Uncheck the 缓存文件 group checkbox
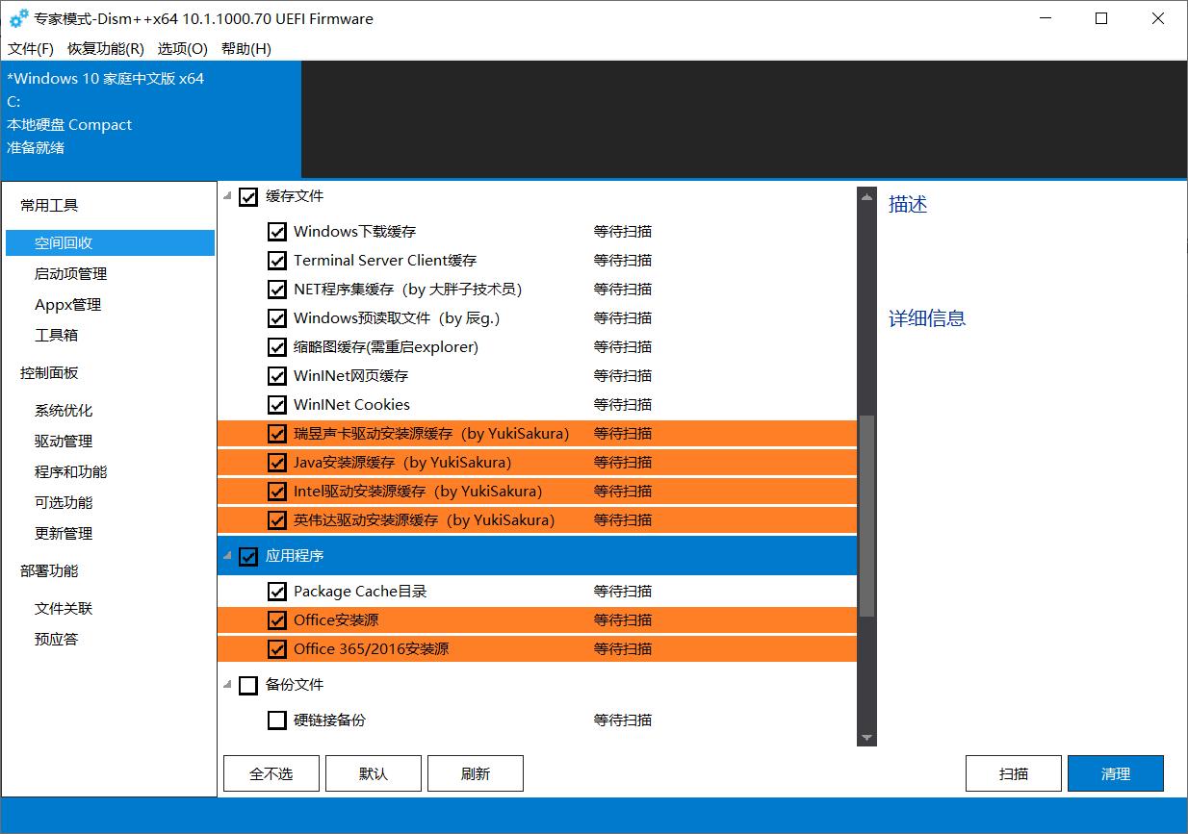The image size is (1188, 834). click(x=248, y=196)
